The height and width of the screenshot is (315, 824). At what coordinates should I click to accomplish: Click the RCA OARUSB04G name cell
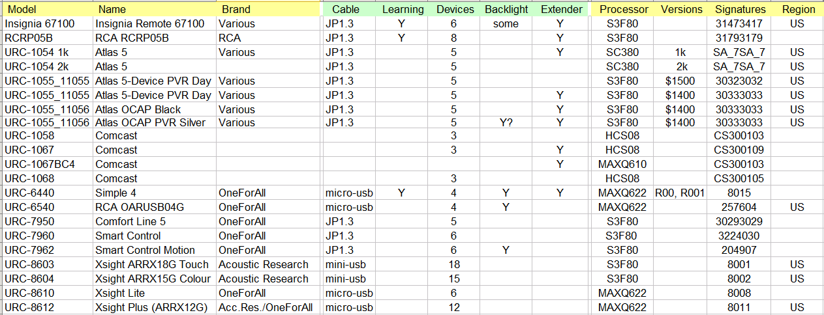click(140, 208)
